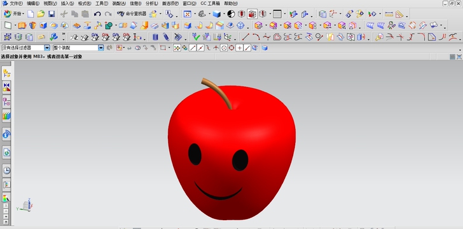The image size is (463, 229).
Task: Click the gray background color swatch
Action: click(277, 14)
